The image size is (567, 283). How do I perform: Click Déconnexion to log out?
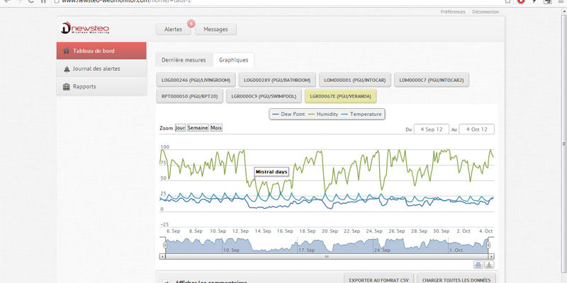point(485,12)
